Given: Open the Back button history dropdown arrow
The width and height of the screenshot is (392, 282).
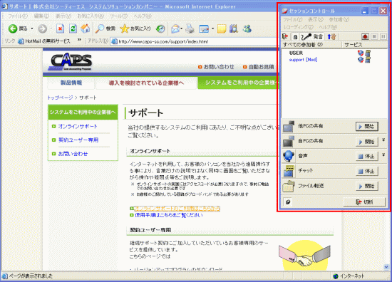Looking at the screenshot, I should [x=32, y=29].
